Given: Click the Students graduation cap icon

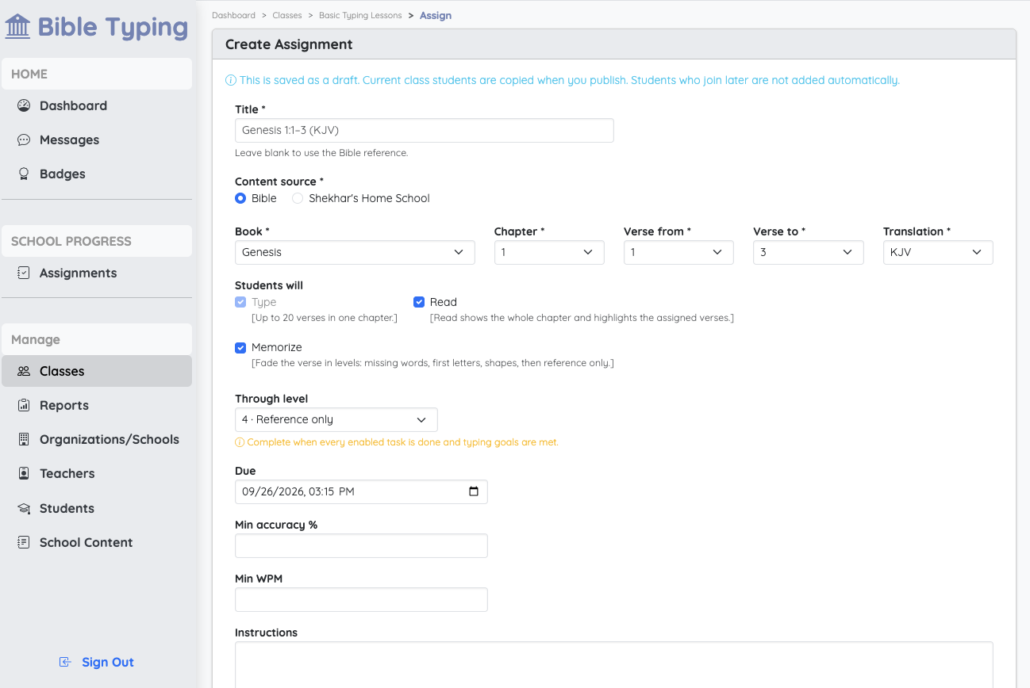Looking at the screenshot, I should tap(24, 508).
